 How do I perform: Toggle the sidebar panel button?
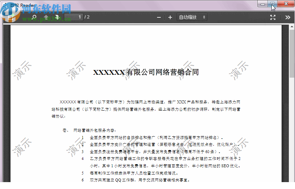pos(11,17)
